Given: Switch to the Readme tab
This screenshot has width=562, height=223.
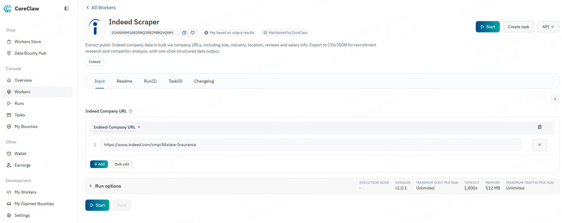Looking at the screenshot, I should [x=124, y=81].
